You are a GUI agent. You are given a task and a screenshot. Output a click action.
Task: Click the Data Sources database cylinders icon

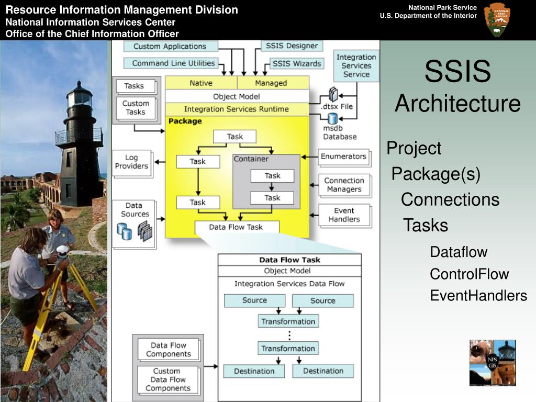[x=125, y=231]
